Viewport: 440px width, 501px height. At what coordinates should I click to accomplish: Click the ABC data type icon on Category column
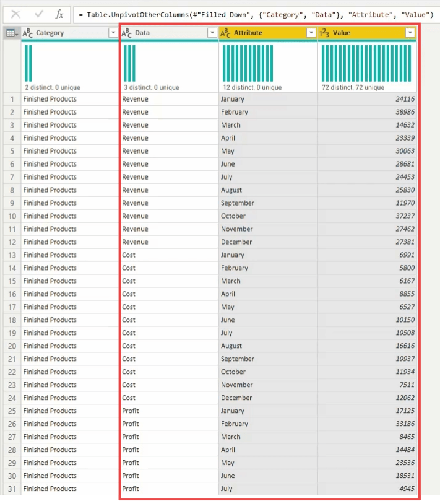[x=28, y=33]
